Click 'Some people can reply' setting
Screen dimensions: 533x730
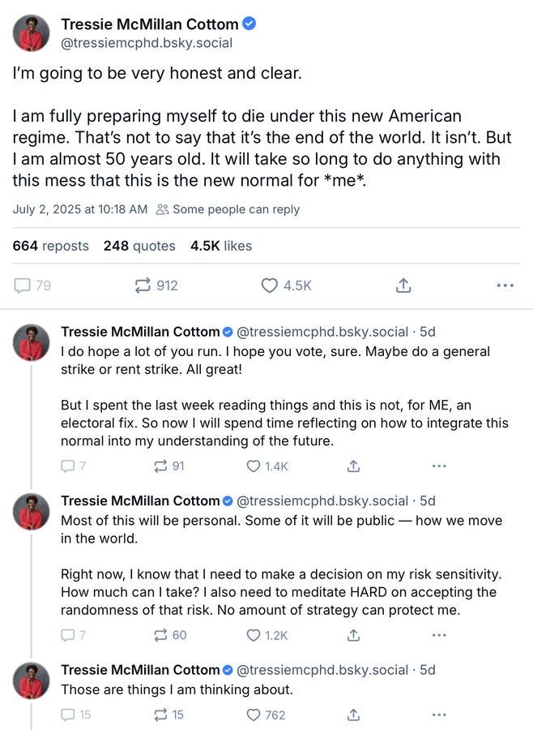click(228, 209)
